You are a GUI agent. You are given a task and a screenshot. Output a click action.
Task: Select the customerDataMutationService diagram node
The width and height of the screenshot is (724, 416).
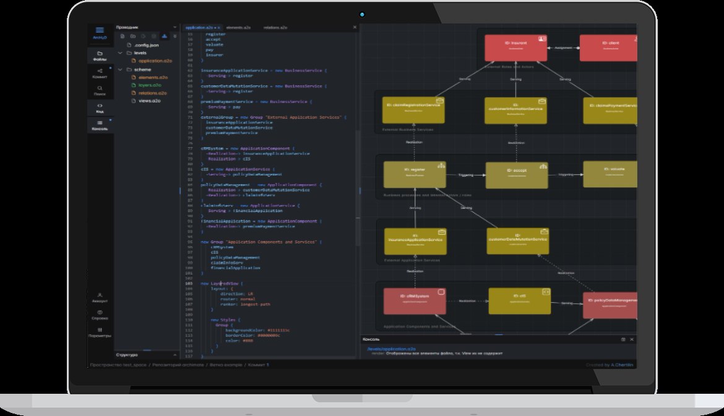(x=517, y=240)
